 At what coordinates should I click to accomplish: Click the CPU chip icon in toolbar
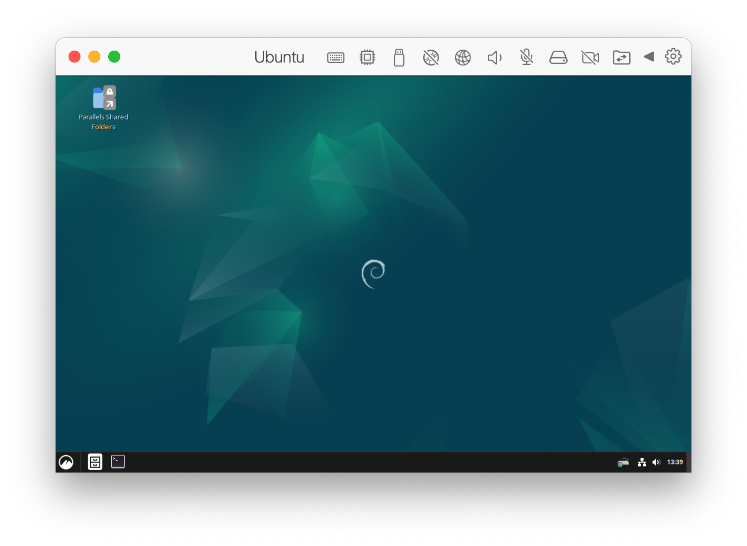pos(368,57)
